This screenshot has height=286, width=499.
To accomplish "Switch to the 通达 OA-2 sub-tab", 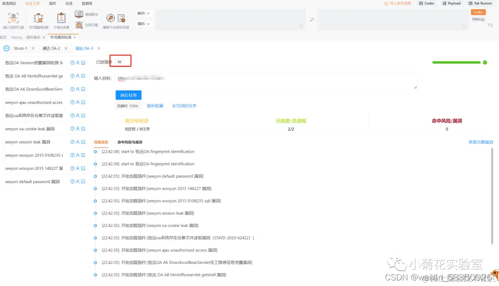I will pos(51,48).
